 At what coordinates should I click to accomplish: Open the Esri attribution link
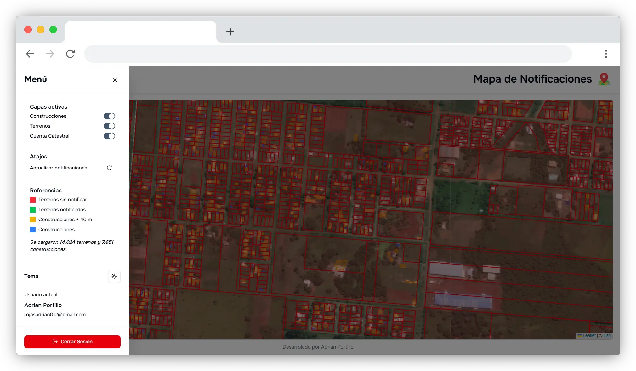pos(607,336)
